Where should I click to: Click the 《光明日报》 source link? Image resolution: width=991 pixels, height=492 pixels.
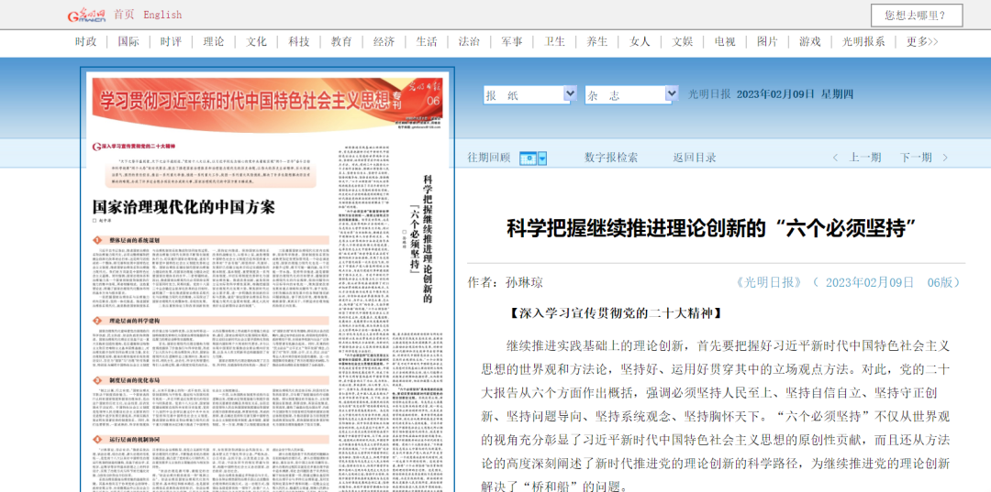770,282
